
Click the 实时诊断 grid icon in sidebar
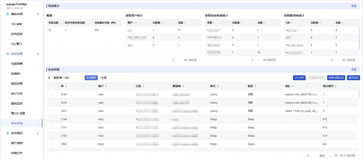tap(8, 54)
